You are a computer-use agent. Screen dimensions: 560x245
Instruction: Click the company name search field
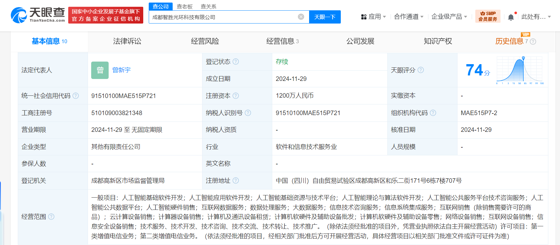tap(223, 17)
